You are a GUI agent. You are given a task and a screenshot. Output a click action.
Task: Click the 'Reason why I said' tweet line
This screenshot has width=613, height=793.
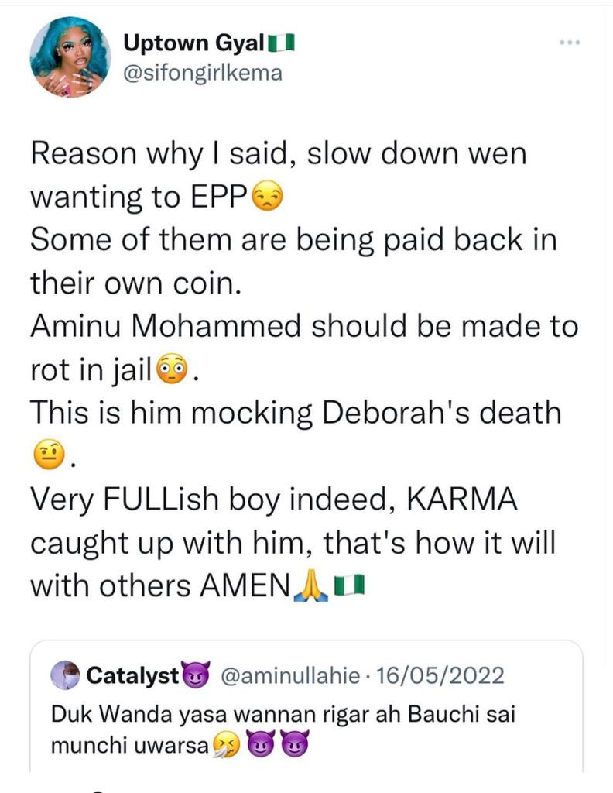point(279,153)
